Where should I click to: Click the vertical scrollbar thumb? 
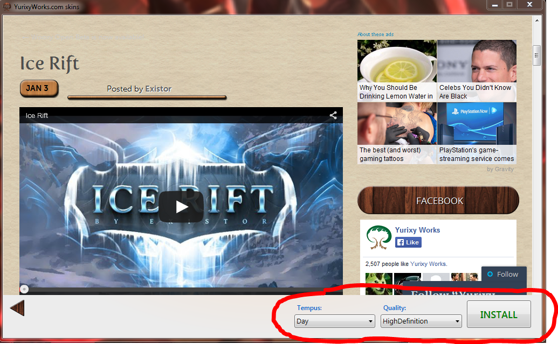(536, 55)
